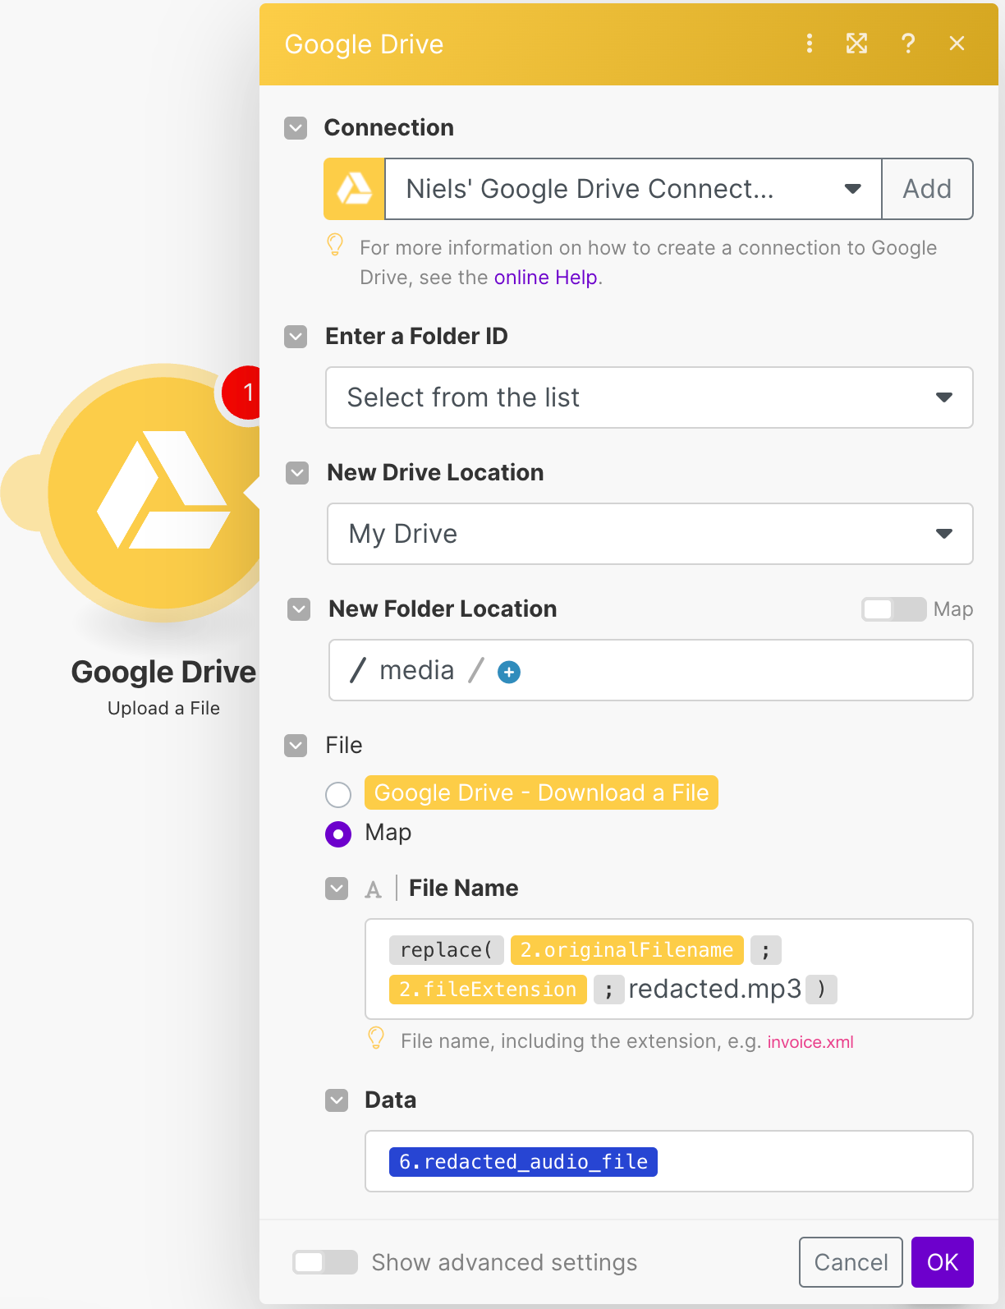Click inside the File Name formula field

click(669, 969)
